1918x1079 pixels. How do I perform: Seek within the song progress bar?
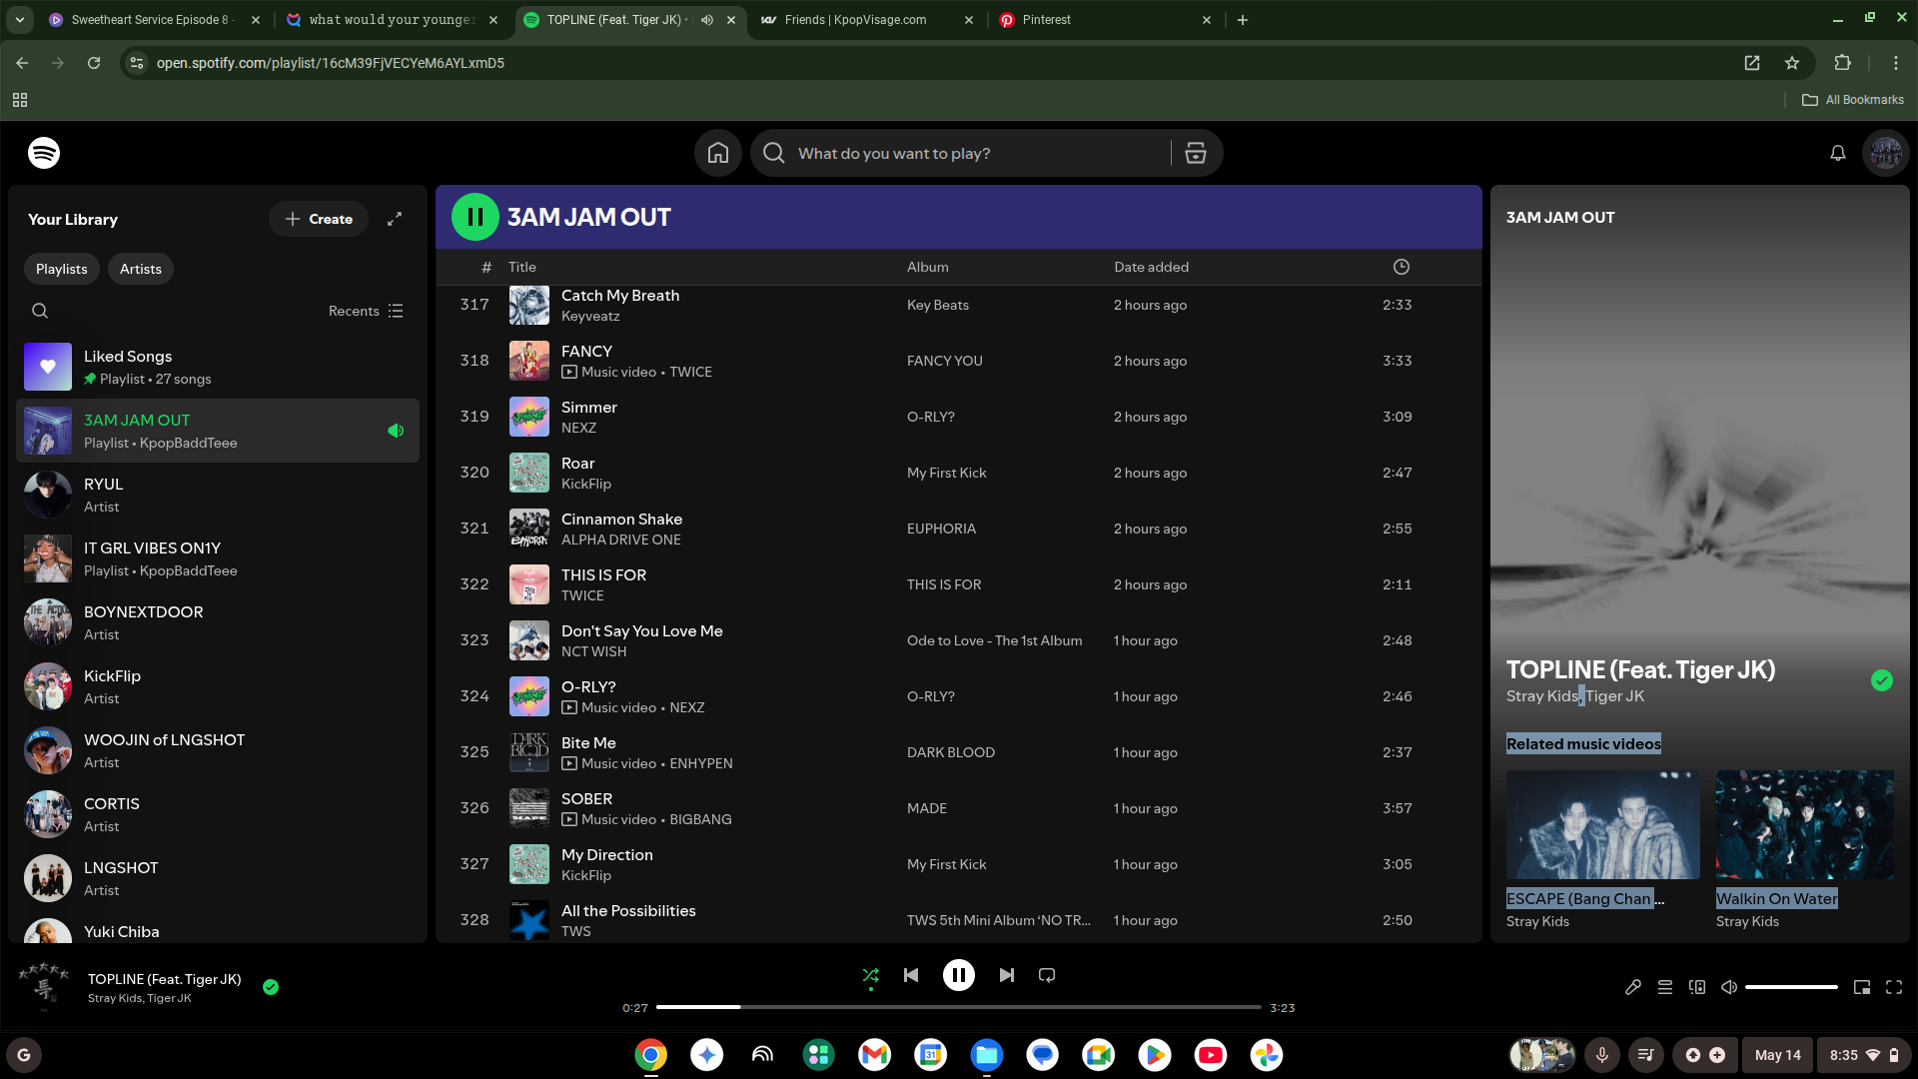959,1007
